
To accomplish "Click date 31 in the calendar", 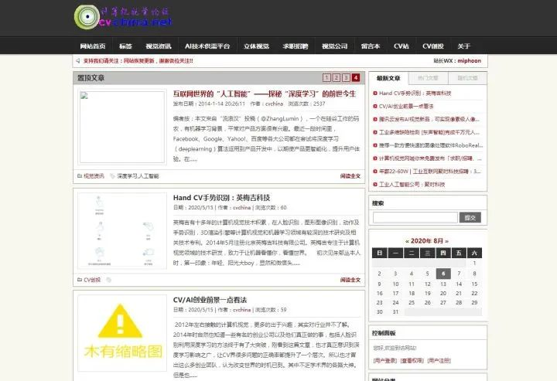I will coord(395,311).
